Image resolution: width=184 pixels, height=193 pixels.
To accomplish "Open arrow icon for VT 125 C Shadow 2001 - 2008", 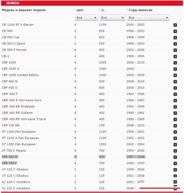I will click(x=175, y=176).
